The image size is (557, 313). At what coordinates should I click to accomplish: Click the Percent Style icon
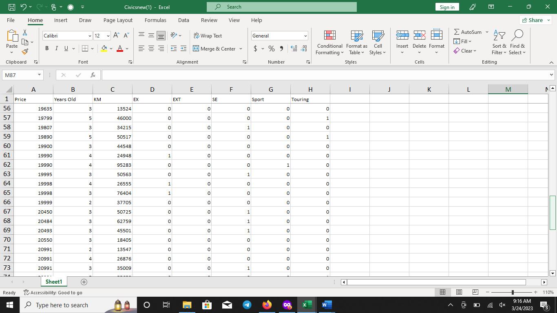coord(271,48)
